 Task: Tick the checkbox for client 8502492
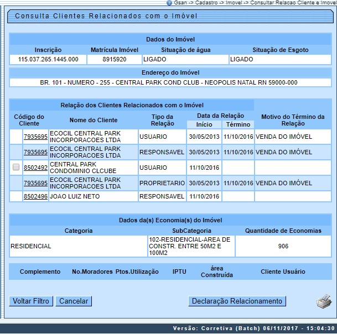[16, 168]
